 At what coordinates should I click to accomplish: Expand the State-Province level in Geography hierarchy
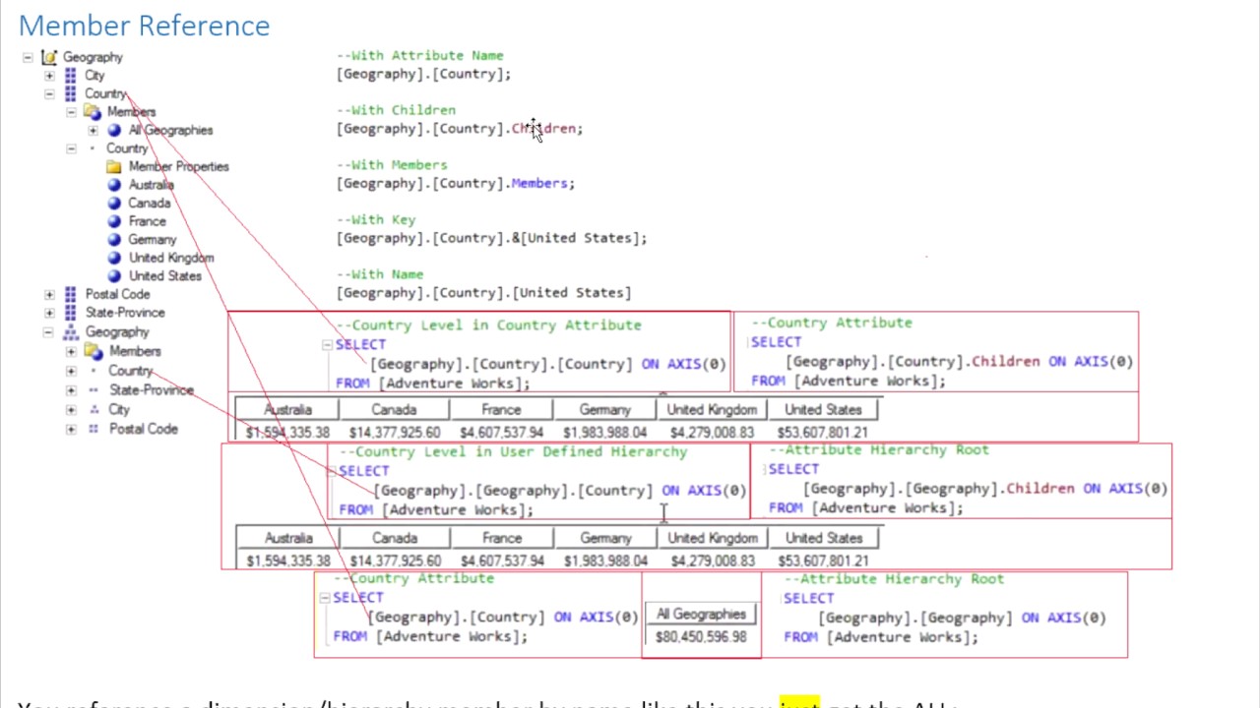(71, 390)
